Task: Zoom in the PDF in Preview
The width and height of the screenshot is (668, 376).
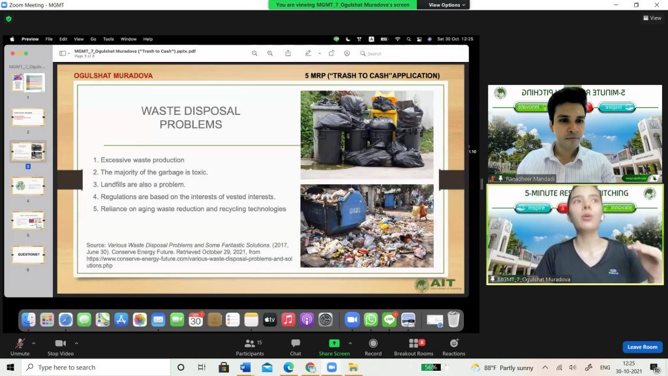Action: click(270, 54)
